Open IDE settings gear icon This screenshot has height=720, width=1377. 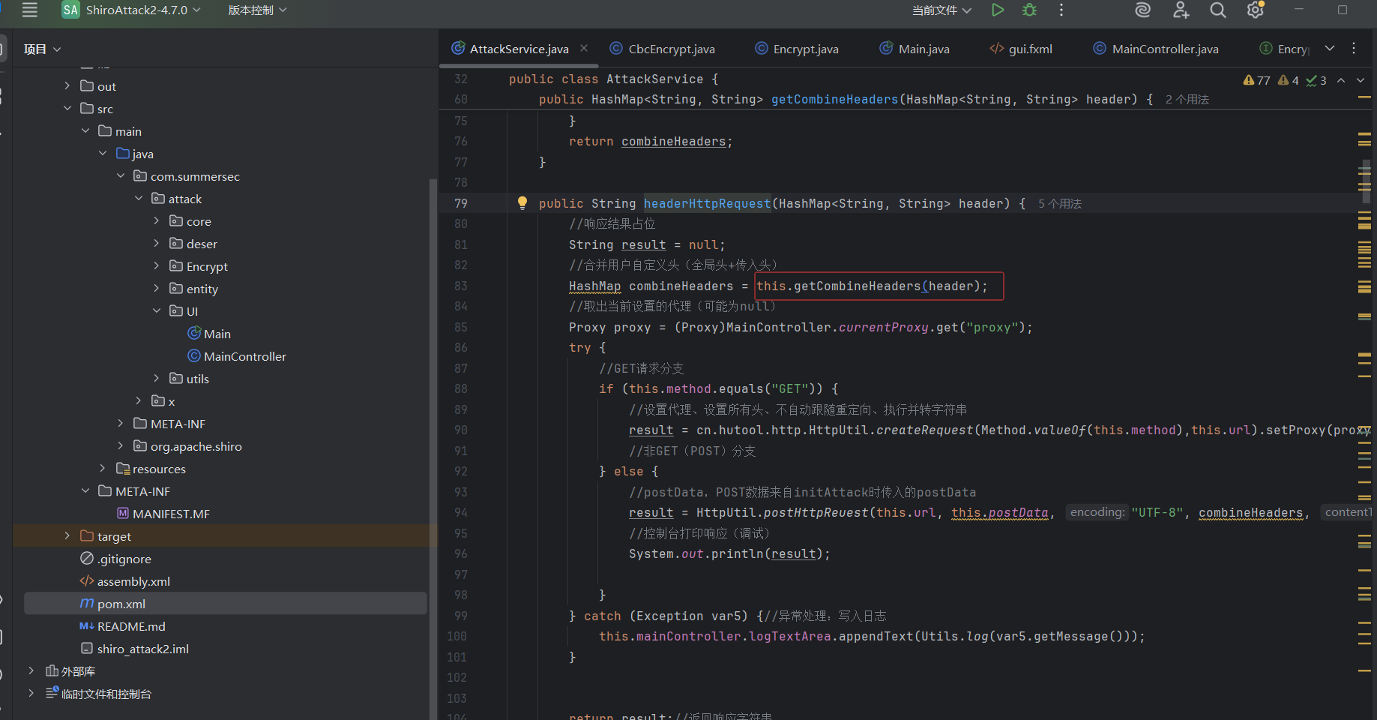coord(1255,10)
